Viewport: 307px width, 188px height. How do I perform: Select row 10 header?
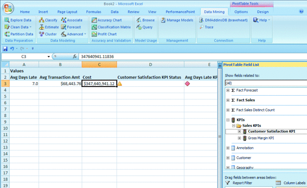[x=5, y=128]
